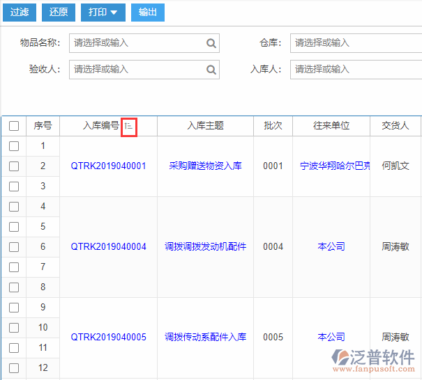Viewport: 422px width, 380px height.
Task: Click the sort icon beside 入库编号
Action: pyautogui.click(x=128, y=126)
